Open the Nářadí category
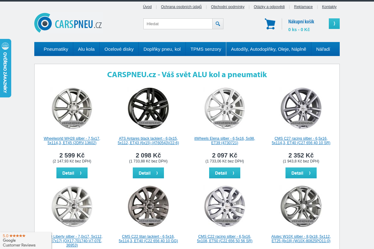 coord(323,49)
